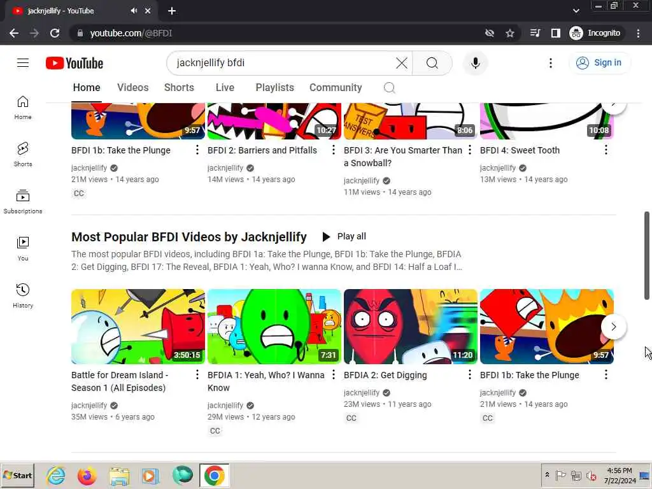The width and height of the screenshot is (652, 489).
Task: Open more options for BFDI 2: Barriers and Pitfalls
Action: click(x=334, y=150)
